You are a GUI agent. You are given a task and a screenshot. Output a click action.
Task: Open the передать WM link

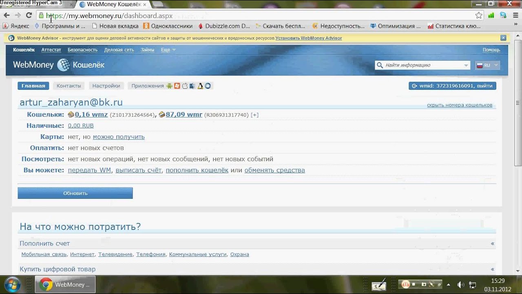pyautogui.click(x=89, y=170)
